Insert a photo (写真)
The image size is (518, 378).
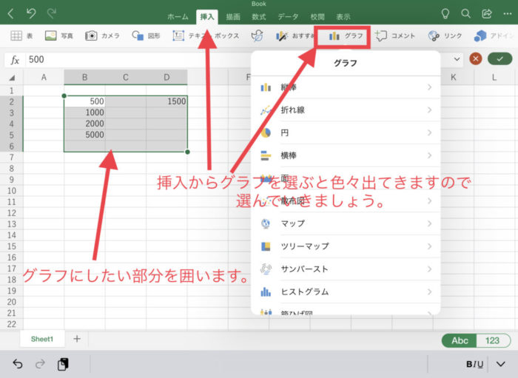(x=58, y=36)
